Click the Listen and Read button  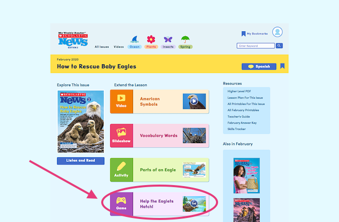click(80, 161)
